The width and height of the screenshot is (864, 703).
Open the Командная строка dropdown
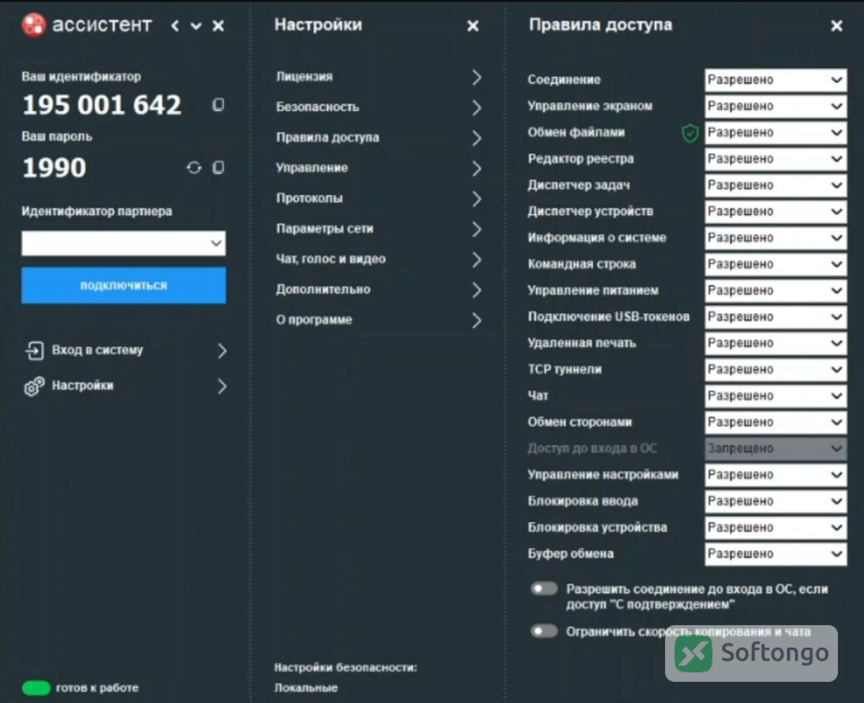point(776,264)
